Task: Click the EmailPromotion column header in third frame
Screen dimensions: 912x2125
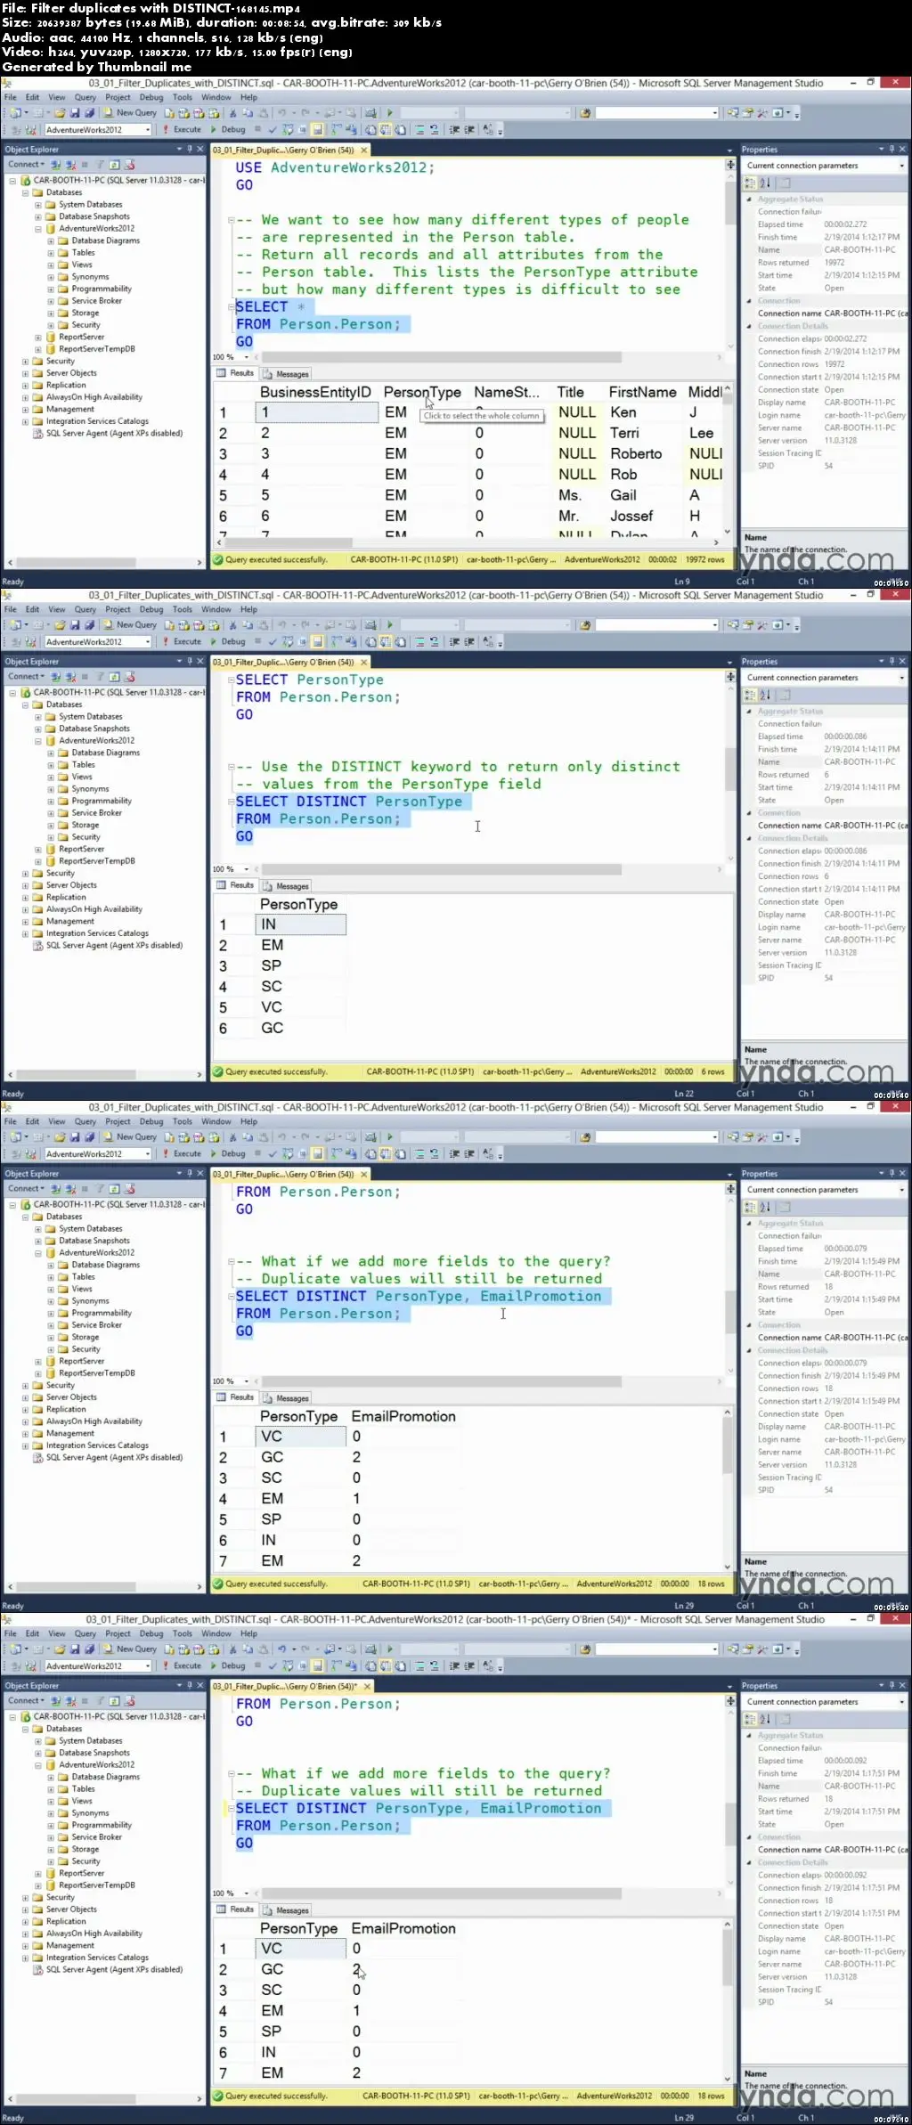Action: pos(403,1417)
